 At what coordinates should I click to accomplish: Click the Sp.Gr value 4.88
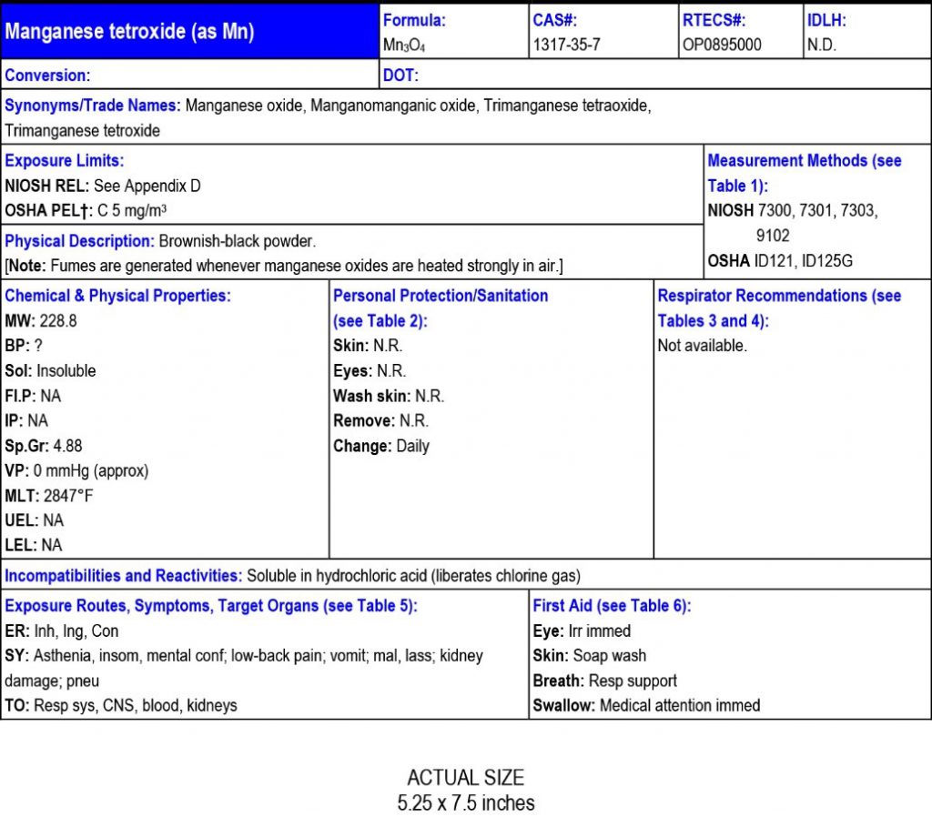pyautogui.click(x=51, y=446)
